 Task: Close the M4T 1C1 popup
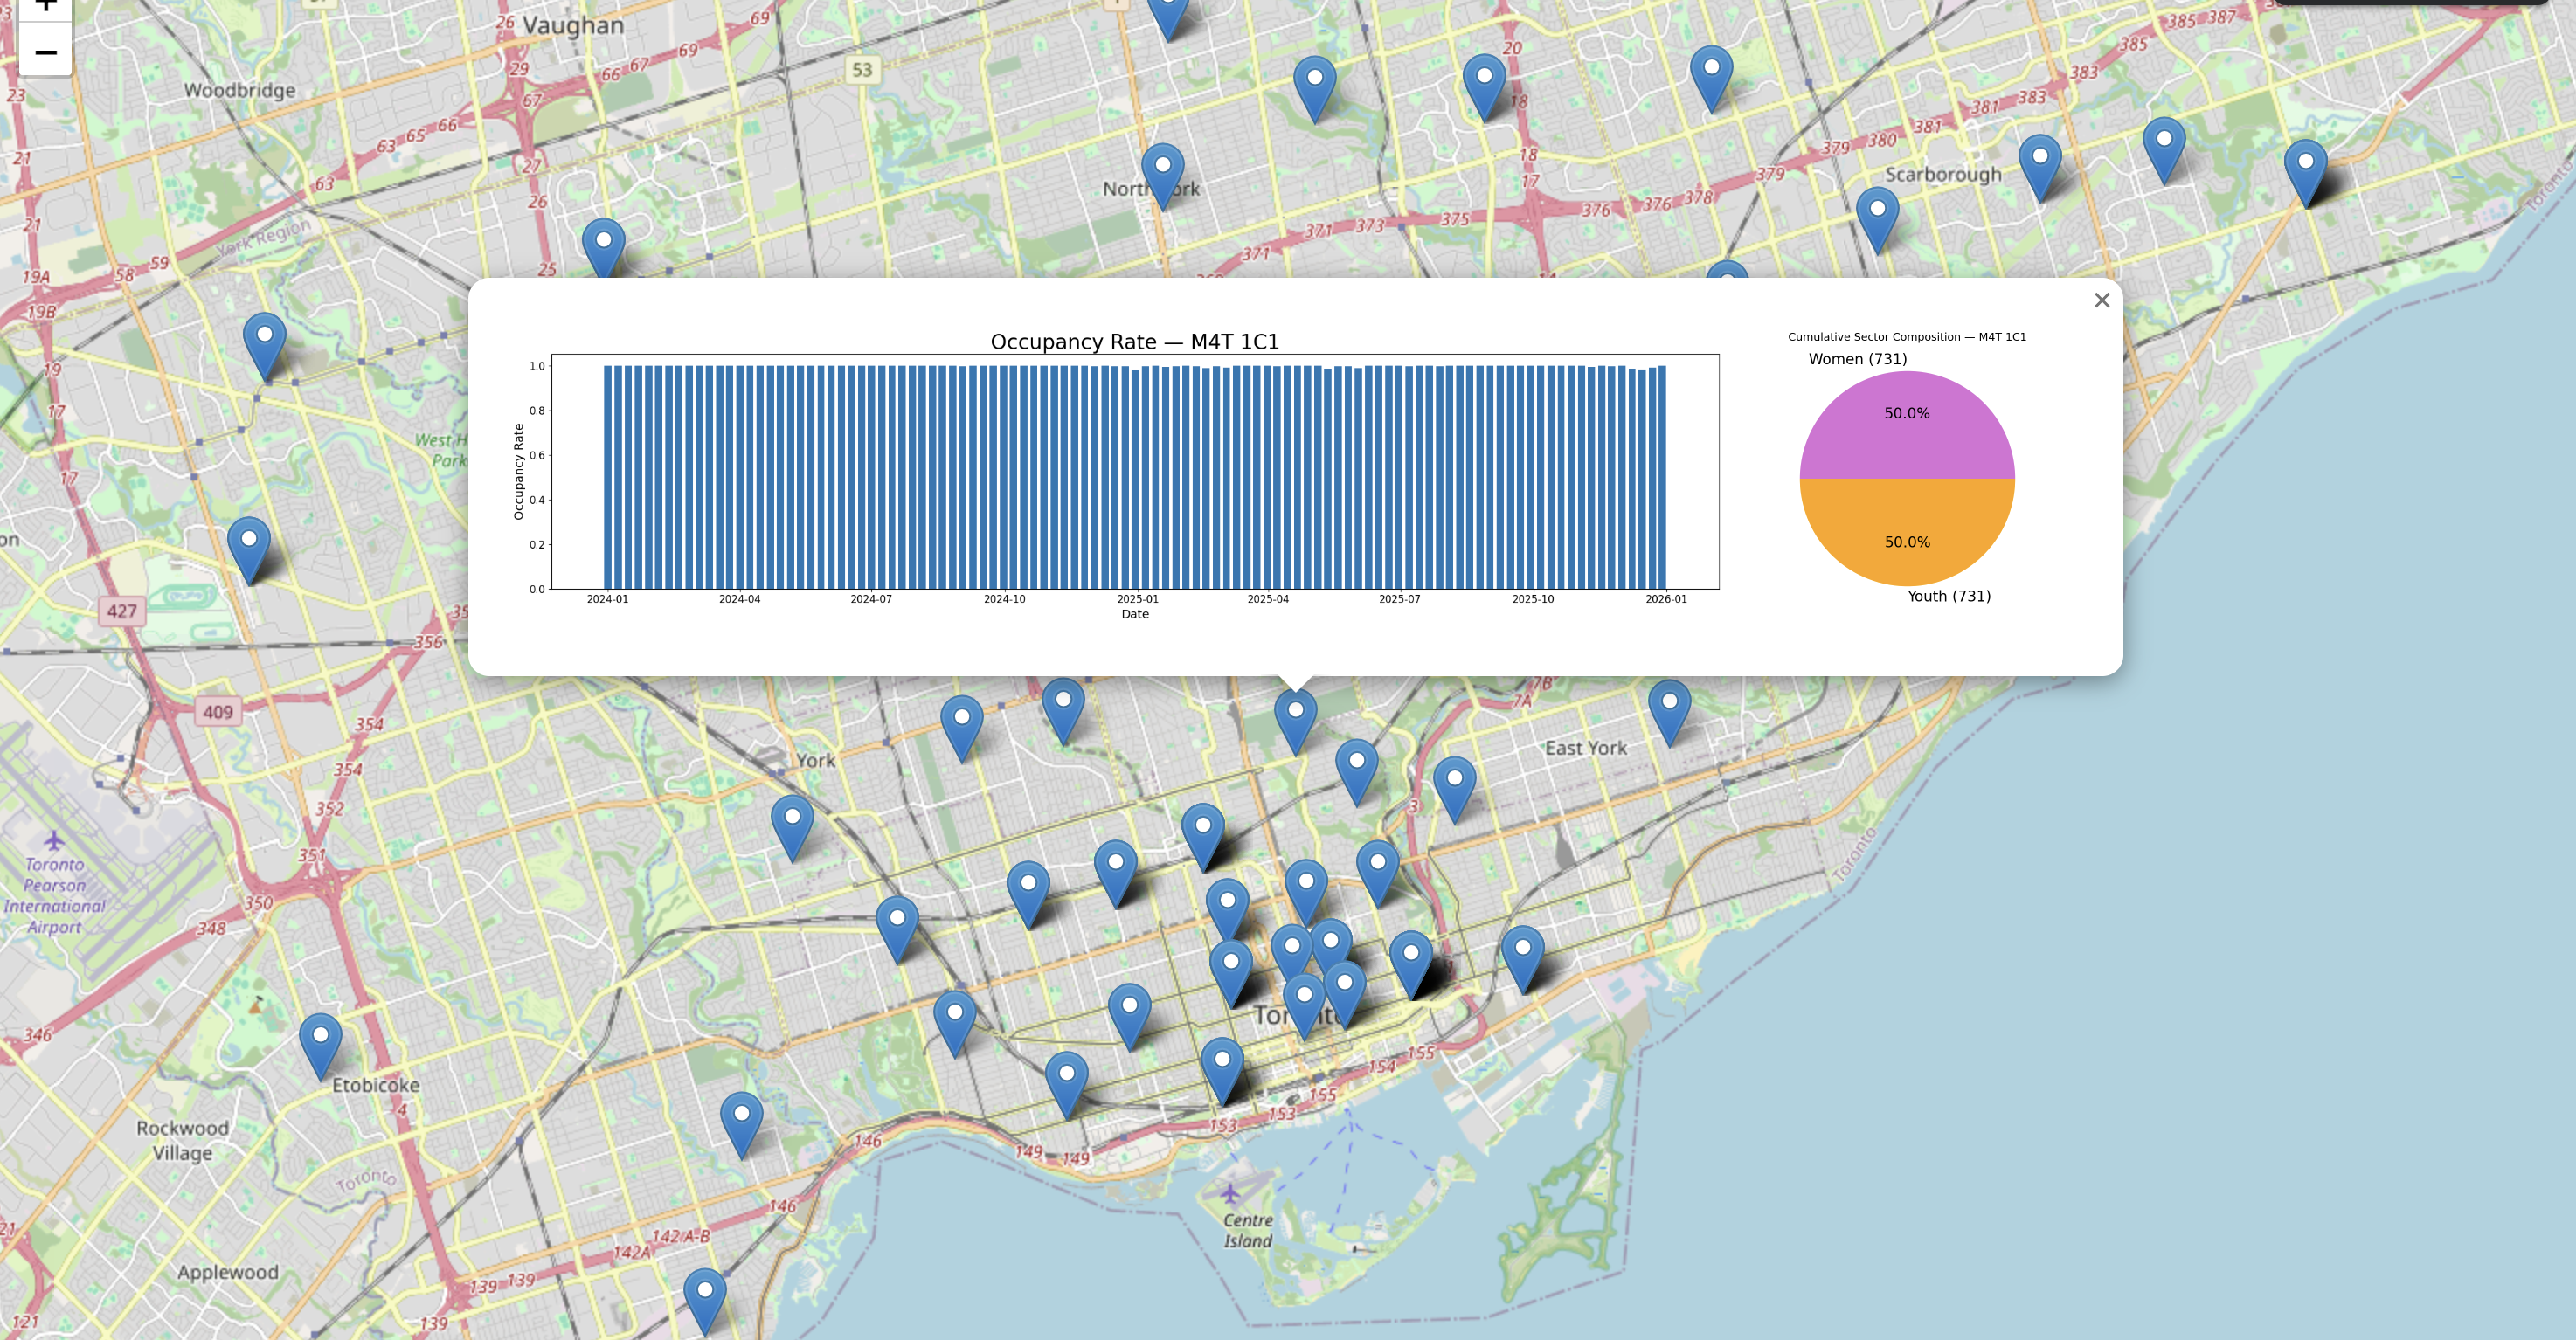click(x=2101, y=300)
